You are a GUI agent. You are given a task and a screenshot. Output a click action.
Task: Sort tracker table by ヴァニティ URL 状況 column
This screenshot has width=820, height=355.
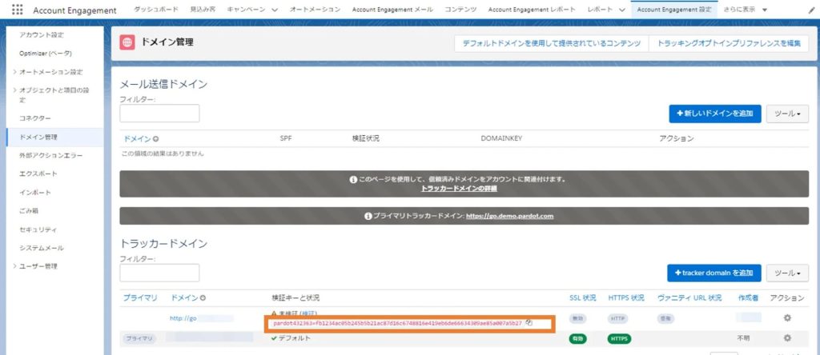689,298
